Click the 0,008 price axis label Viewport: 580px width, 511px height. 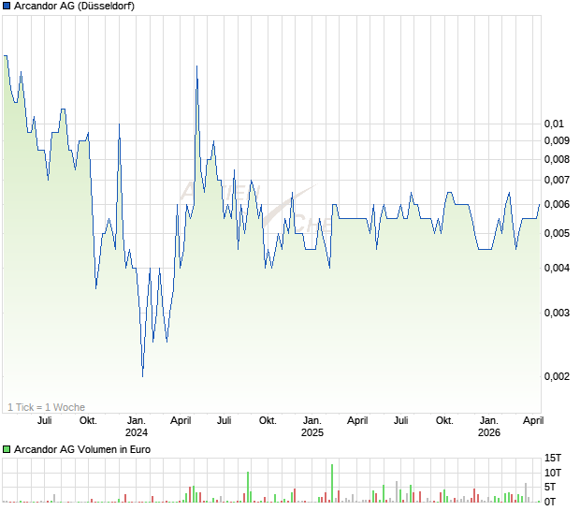tap(557, 159)
